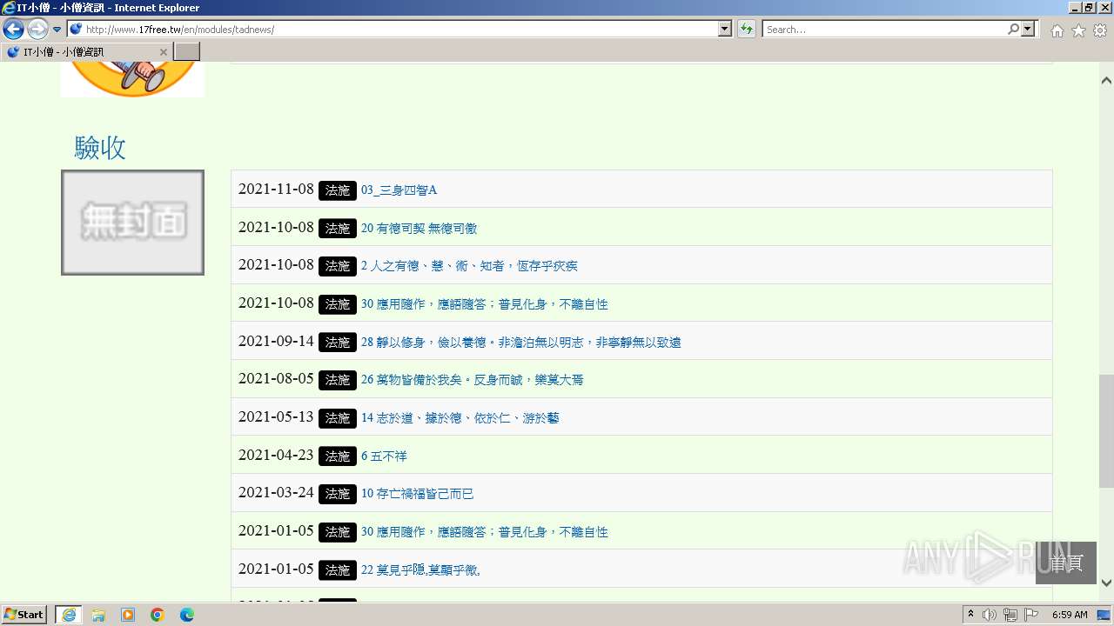This screenshot has width=1114, height=626.
Task: Go back with the browser Back arrow
Action: [x=13, y=29]
